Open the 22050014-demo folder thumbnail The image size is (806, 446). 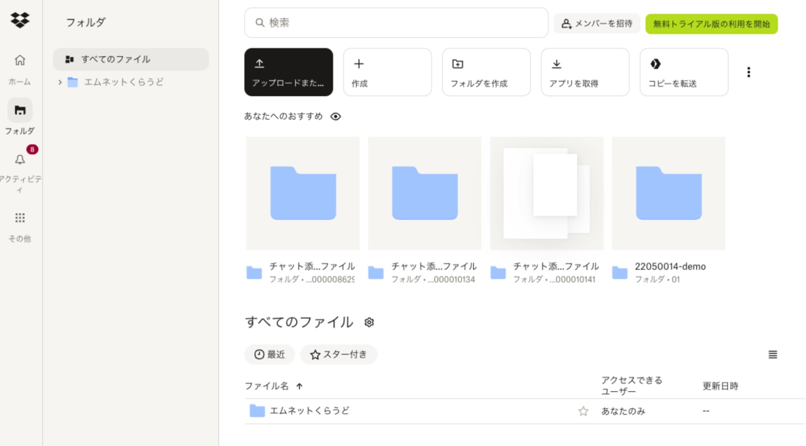[x=668, y=193]
